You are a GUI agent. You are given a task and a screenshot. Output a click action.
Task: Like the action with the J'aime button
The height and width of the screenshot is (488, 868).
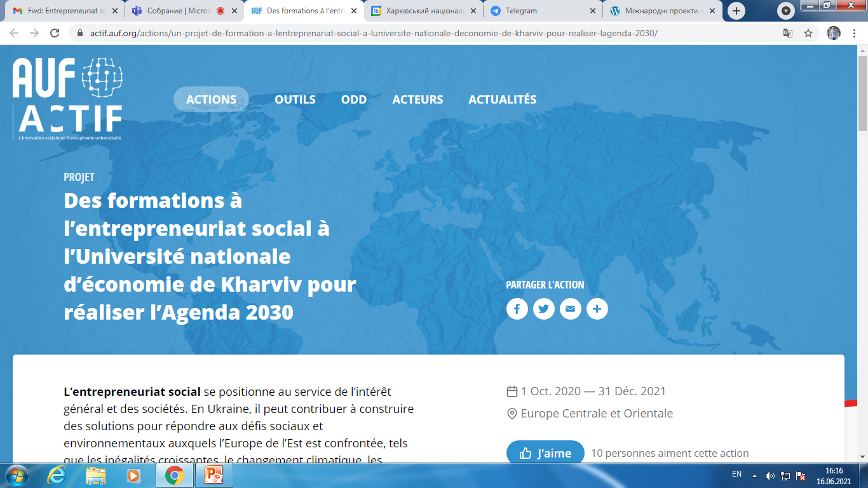click(545, 453)
